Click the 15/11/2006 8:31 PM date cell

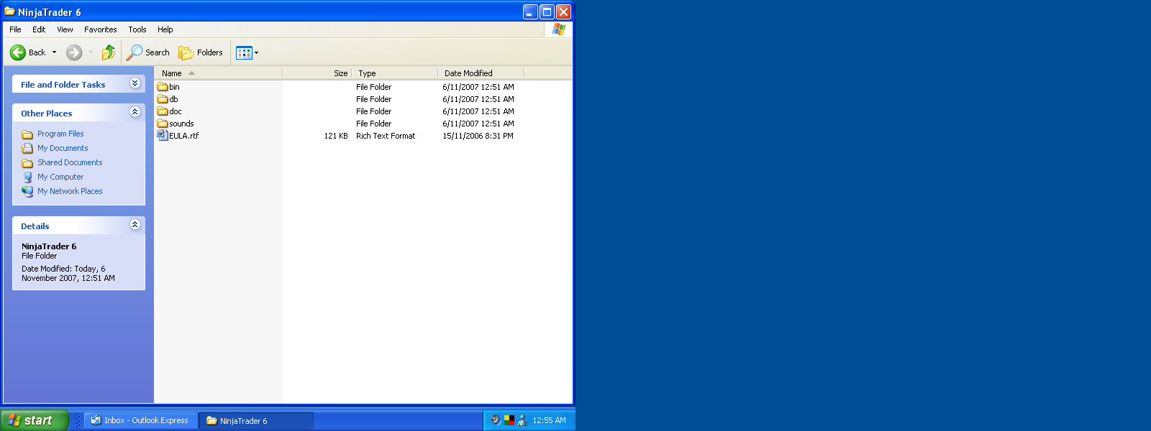(x=478, y=136)
